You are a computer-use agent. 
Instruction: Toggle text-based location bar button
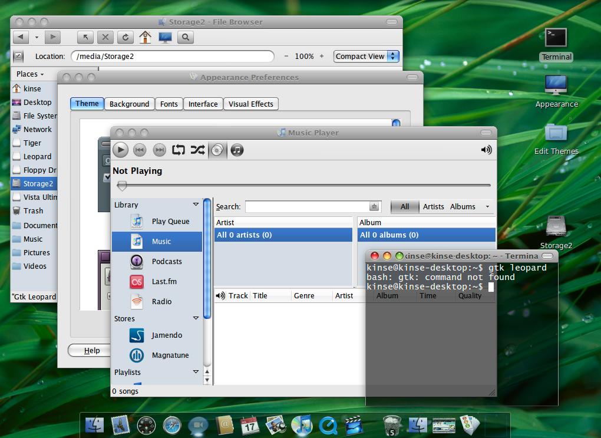pos(18,56)
